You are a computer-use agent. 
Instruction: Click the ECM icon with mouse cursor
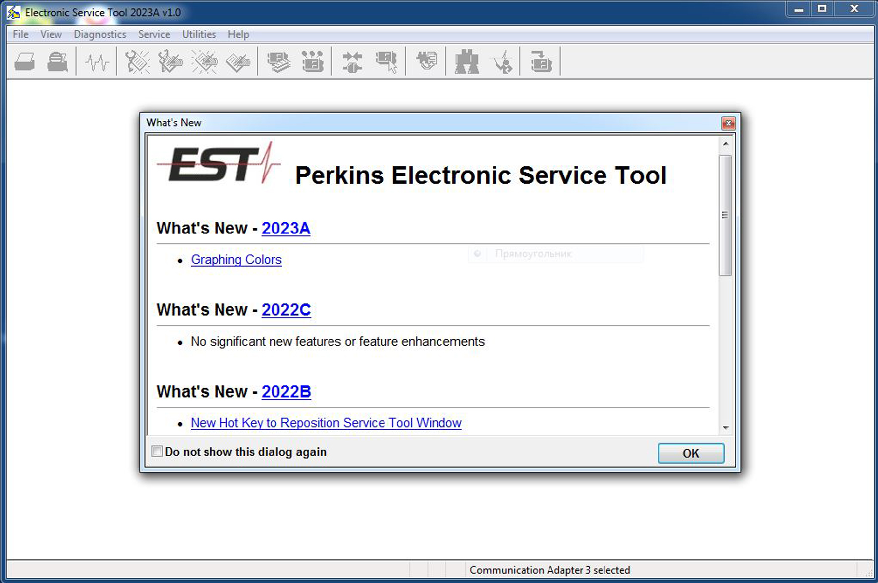point(386,62)
